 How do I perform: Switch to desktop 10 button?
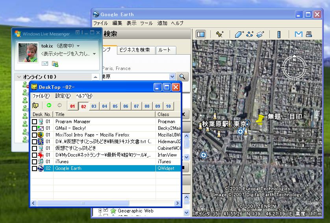(x=169, y=106)
